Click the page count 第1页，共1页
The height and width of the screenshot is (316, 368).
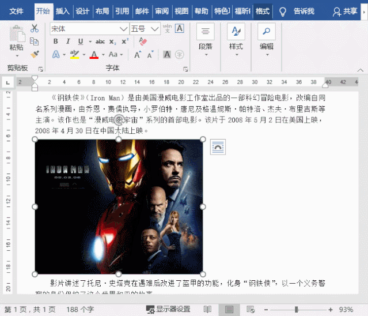(30, 310)
